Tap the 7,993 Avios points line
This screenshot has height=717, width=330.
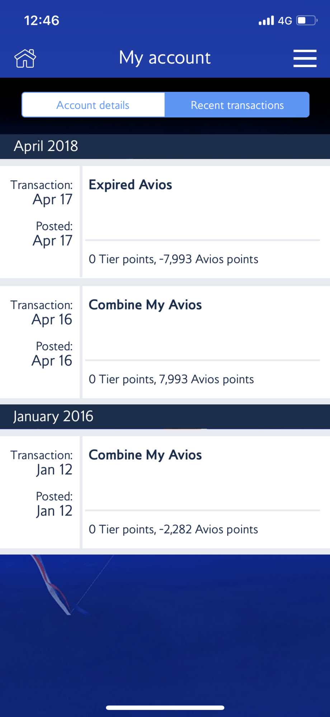(x=171, y=379)
